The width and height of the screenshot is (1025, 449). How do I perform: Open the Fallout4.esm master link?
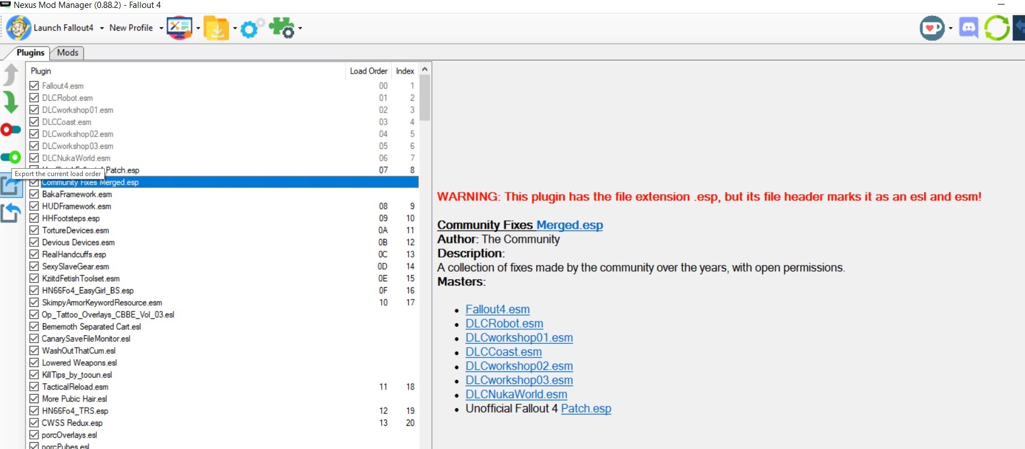click(x=498, y=309)
